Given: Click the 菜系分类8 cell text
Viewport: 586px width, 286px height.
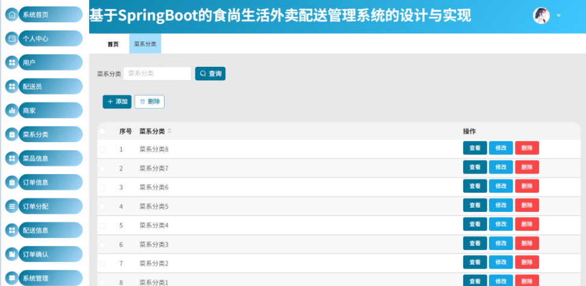Looking at the screenshot, I should (x=154, y=149).
